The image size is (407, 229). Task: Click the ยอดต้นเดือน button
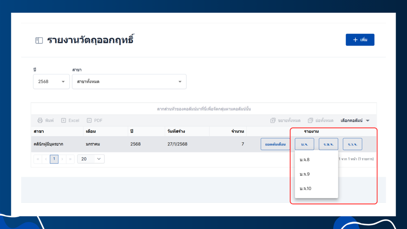pos(275,144)
